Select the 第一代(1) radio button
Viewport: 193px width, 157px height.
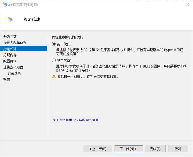click(x=54, y=44)
